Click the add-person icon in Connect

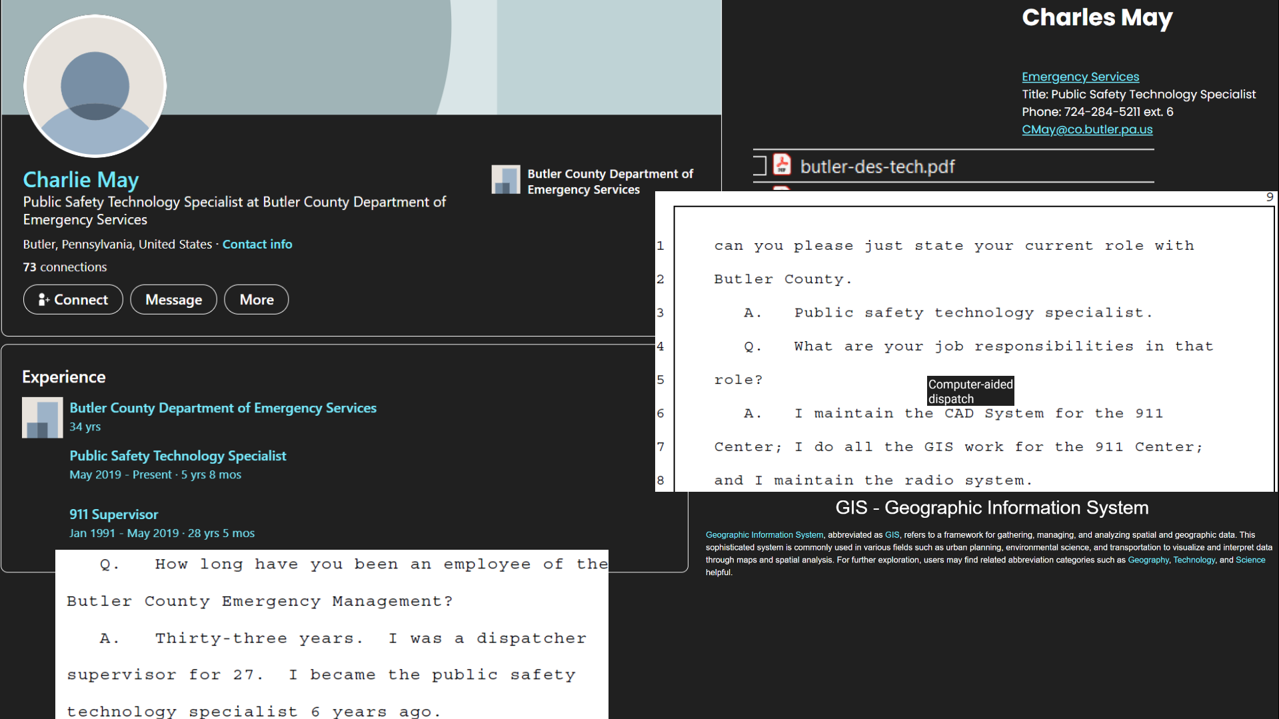(x=44, y=299)
